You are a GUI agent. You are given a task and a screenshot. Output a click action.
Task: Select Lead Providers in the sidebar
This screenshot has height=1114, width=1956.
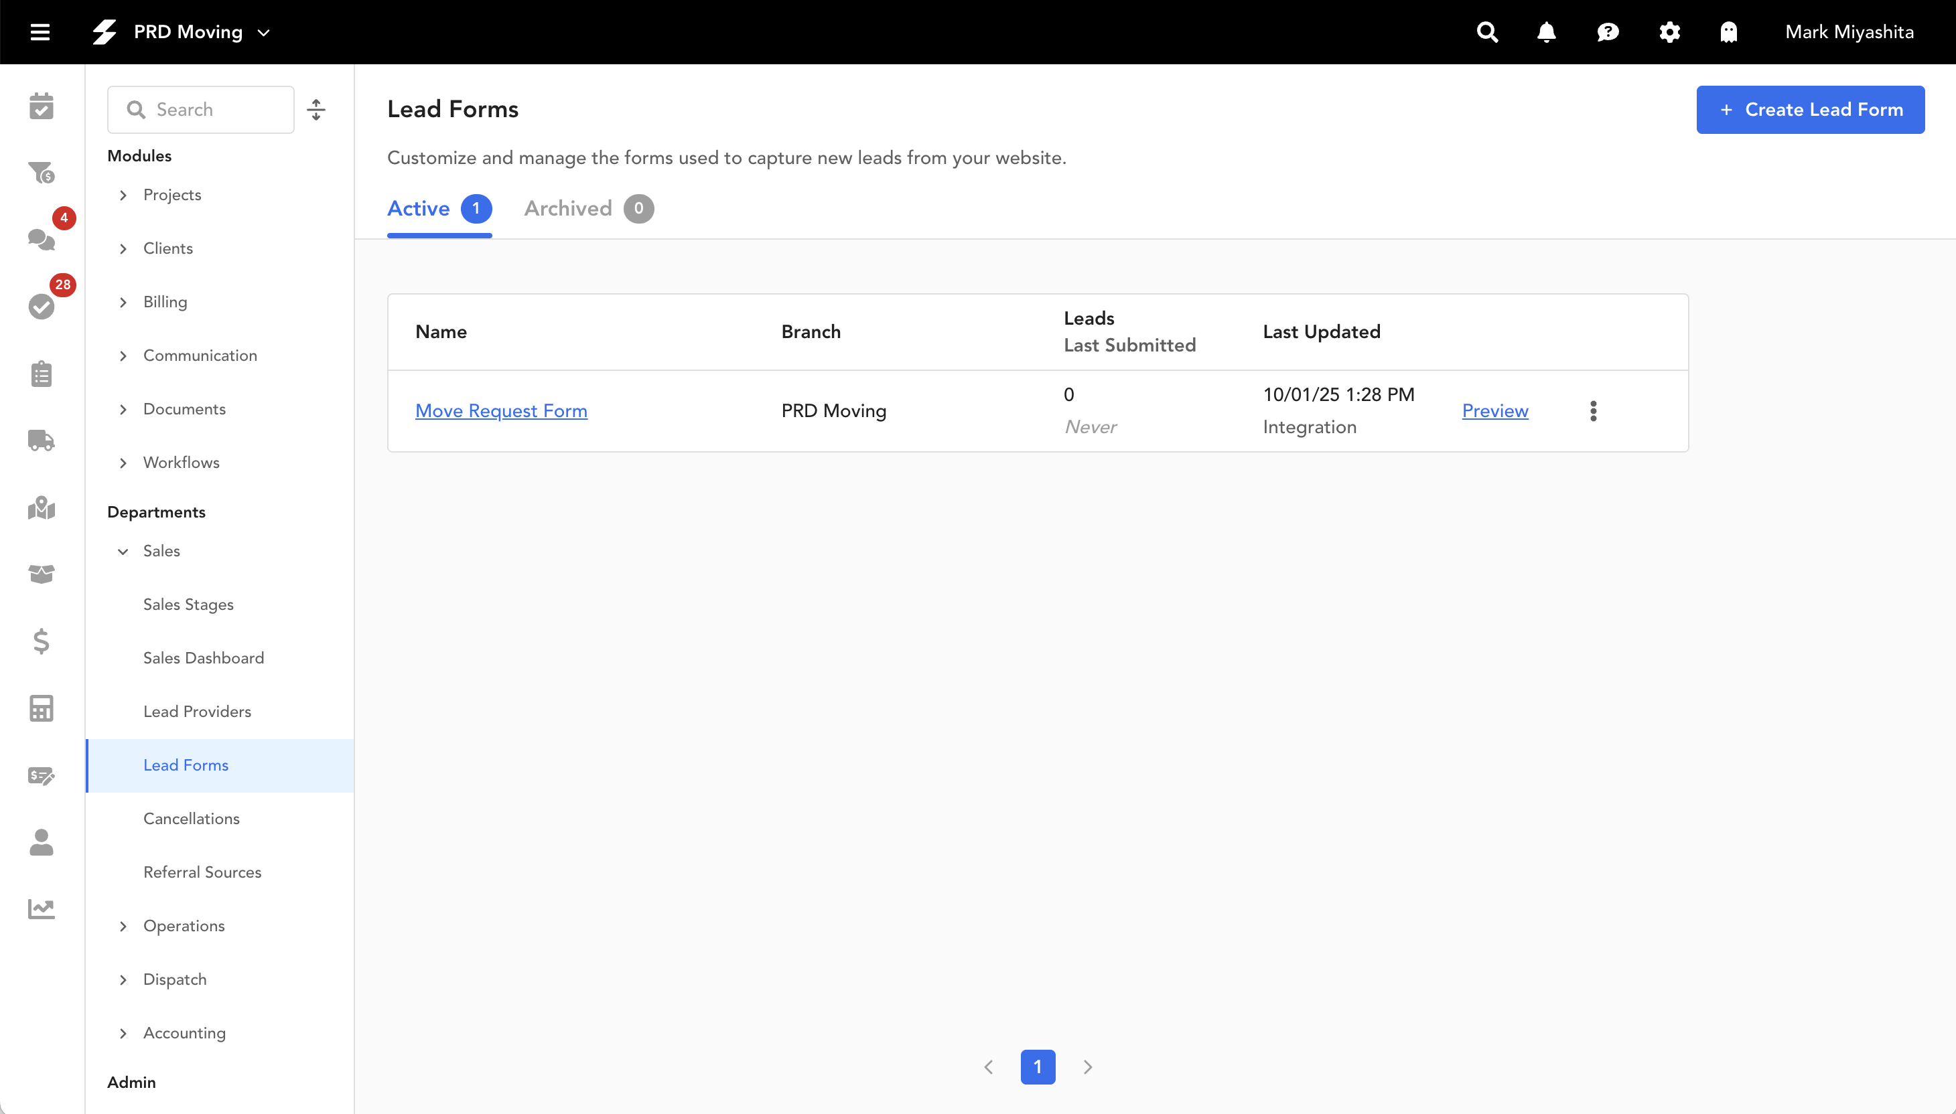point(197,712)
